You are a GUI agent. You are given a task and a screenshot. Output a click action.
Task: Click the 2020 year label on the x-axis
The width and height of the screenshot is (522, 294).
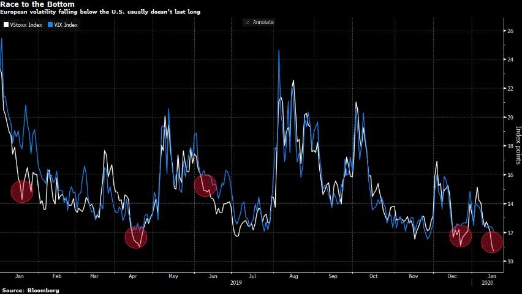click(x=488, y=284)
